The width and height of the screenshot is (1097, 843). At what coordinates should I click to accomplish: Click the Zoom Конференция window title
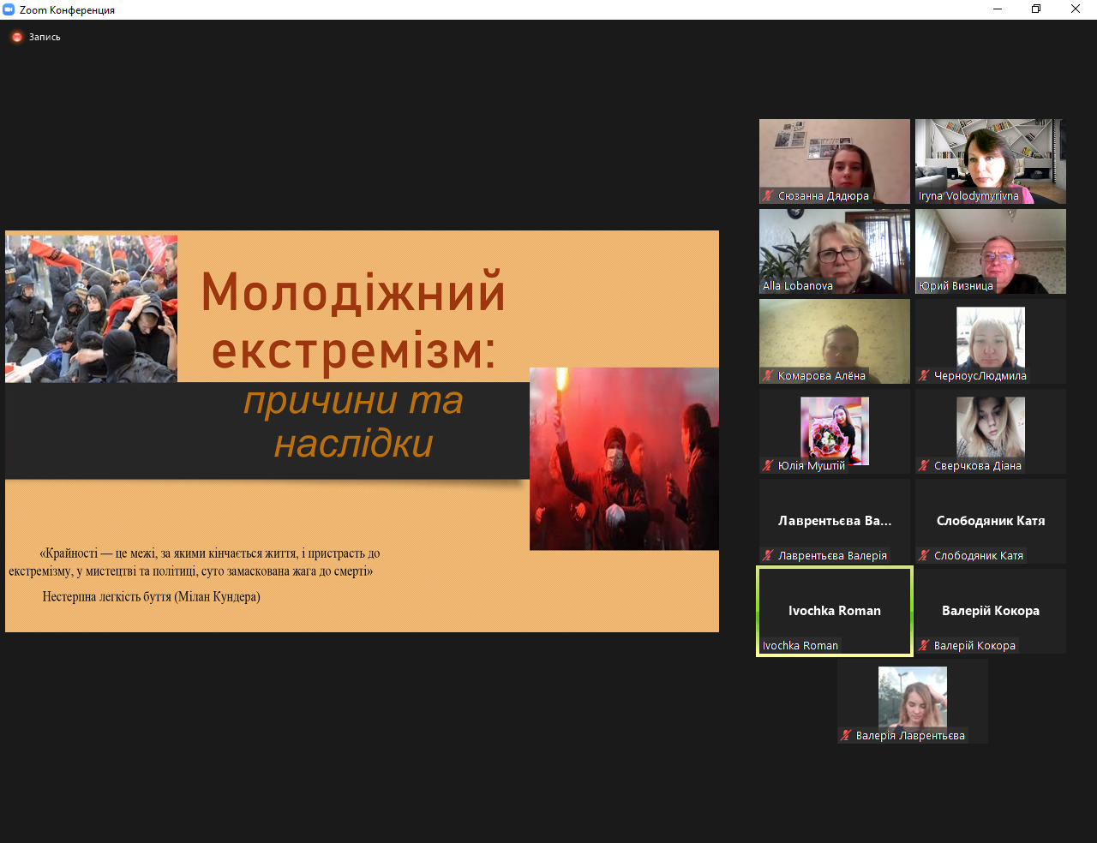67,10
